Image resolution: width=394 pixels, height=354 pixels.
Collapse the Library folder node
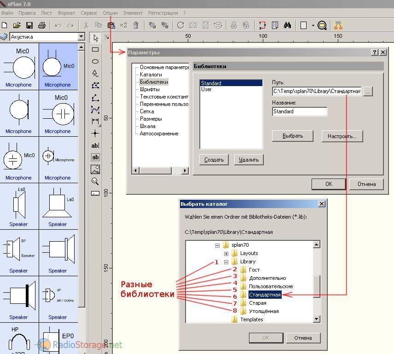[226, 262]
